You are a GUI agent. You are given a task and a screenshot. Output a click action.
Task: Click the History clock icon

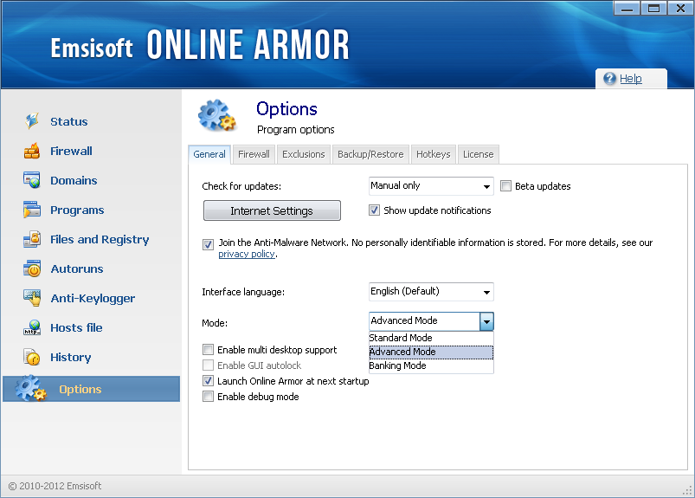[32, 357]
